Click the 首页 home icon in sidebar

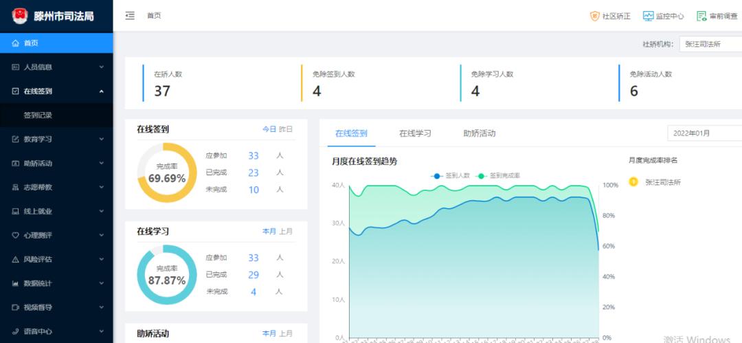point(15,43)
